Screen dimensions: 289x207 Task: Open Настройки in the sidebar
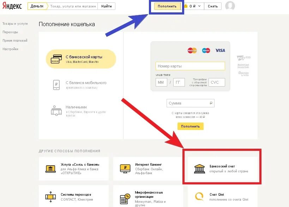[x=10, y=49]
